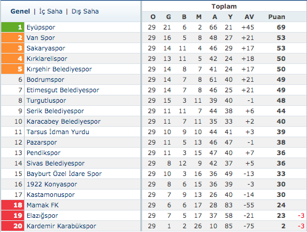This screenshot has height=232, width=307.
Task: Select Tarsus İdman Yurdu team
Action: click(x=58, y=132)
